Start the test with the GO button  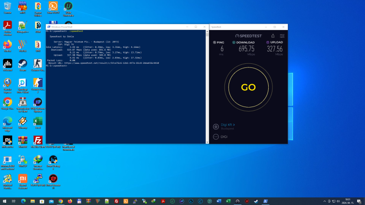coord(248,87)
